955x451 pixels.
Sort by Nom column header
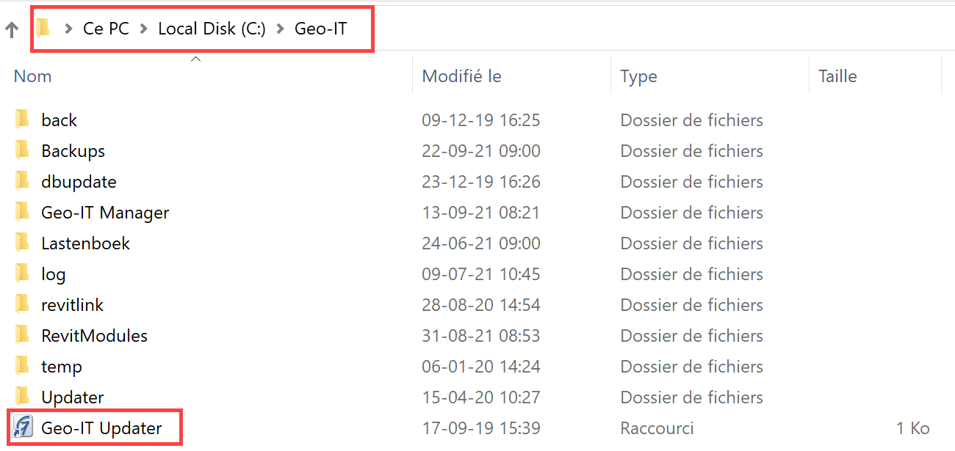(x=33, y=76)
